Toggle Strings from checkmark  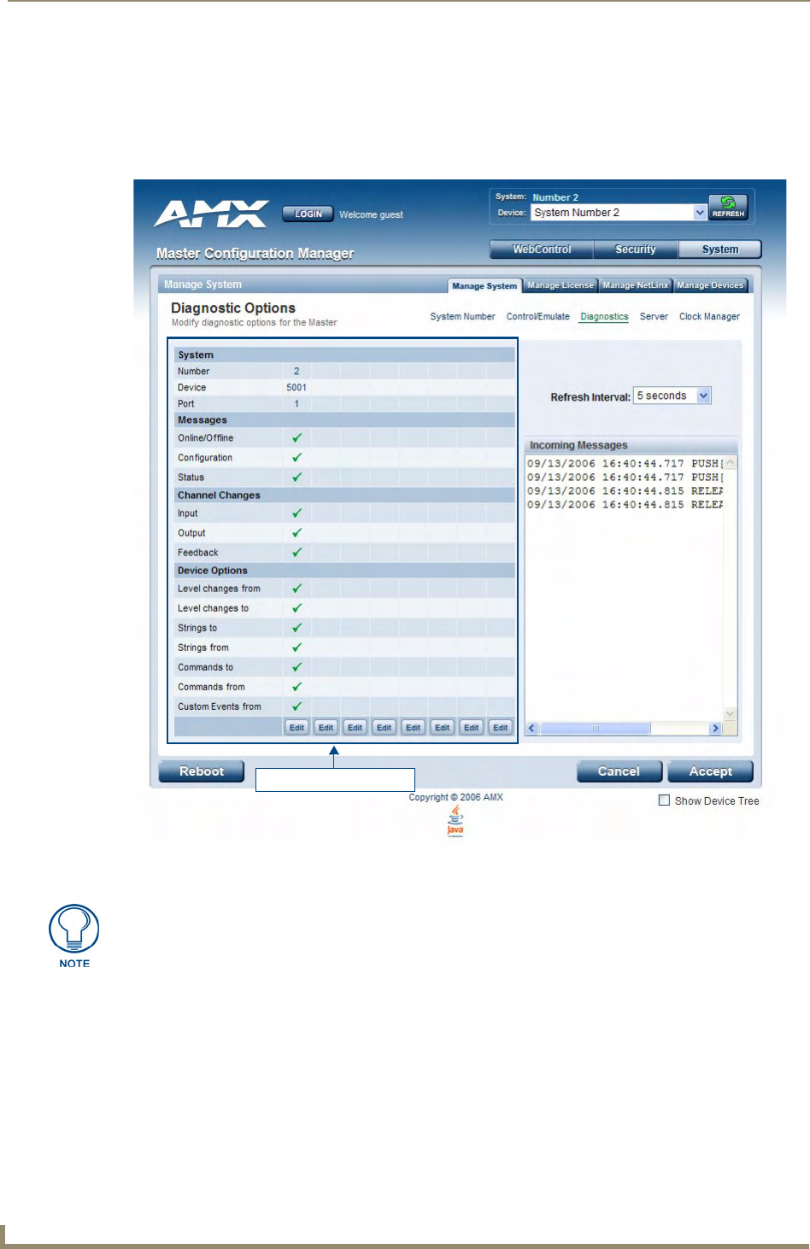pos(296,647)
